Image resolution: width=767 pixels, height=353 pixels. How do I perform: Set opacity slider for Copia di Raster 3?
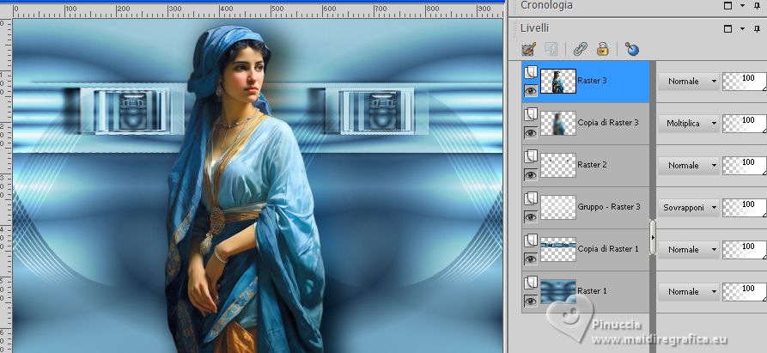click(745, 123)
